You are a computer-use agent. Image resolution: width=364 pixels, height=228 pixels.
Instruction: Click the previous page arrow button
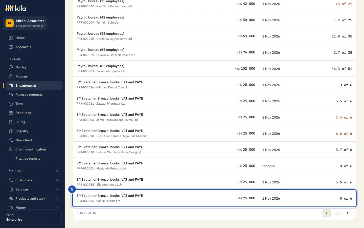tap(327, 213)
